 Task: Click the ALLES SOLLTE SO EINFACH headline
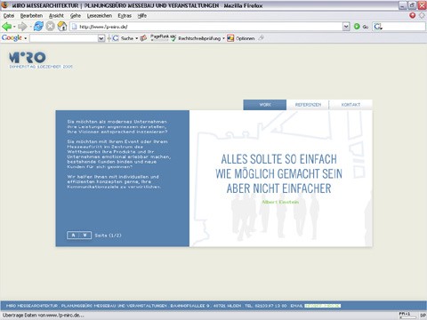[x=279, y=159]
